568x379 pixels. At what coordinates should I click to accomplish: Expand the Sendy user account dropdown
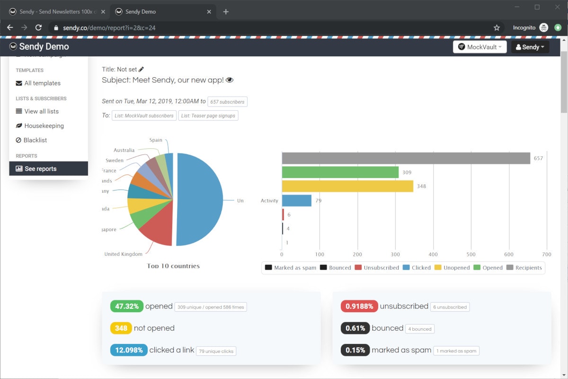tap(530, 47)
